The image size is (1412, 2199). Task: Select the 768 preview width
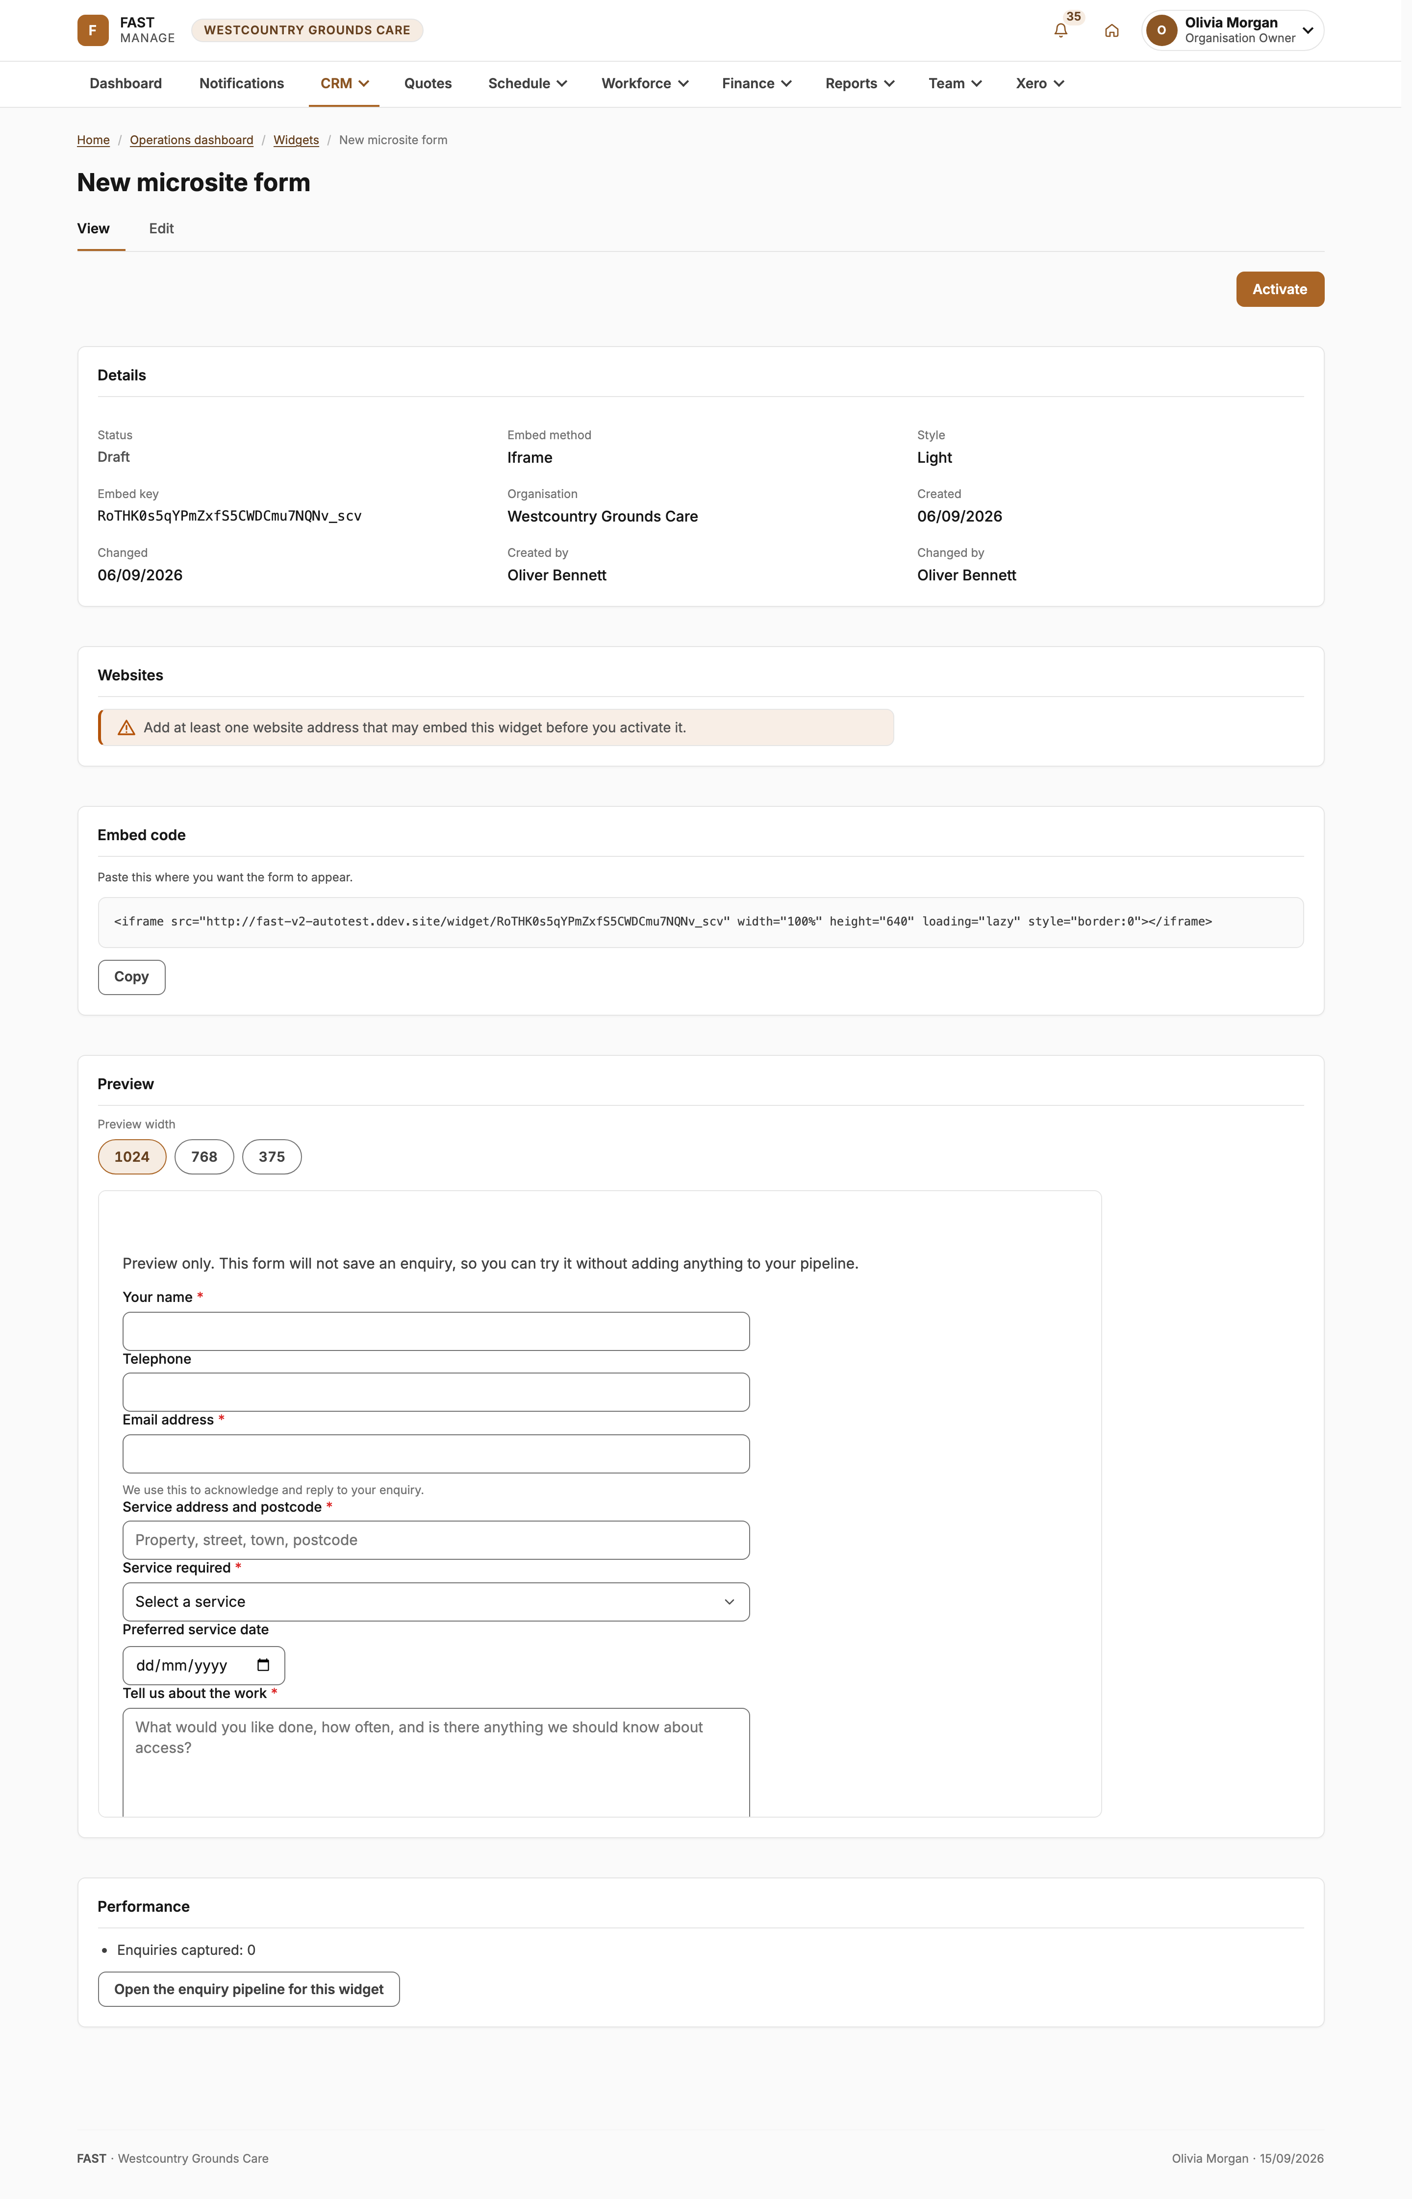pos(204,1157)
